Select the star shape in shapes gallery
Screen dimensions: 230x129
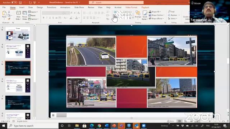tap(130, 18)
